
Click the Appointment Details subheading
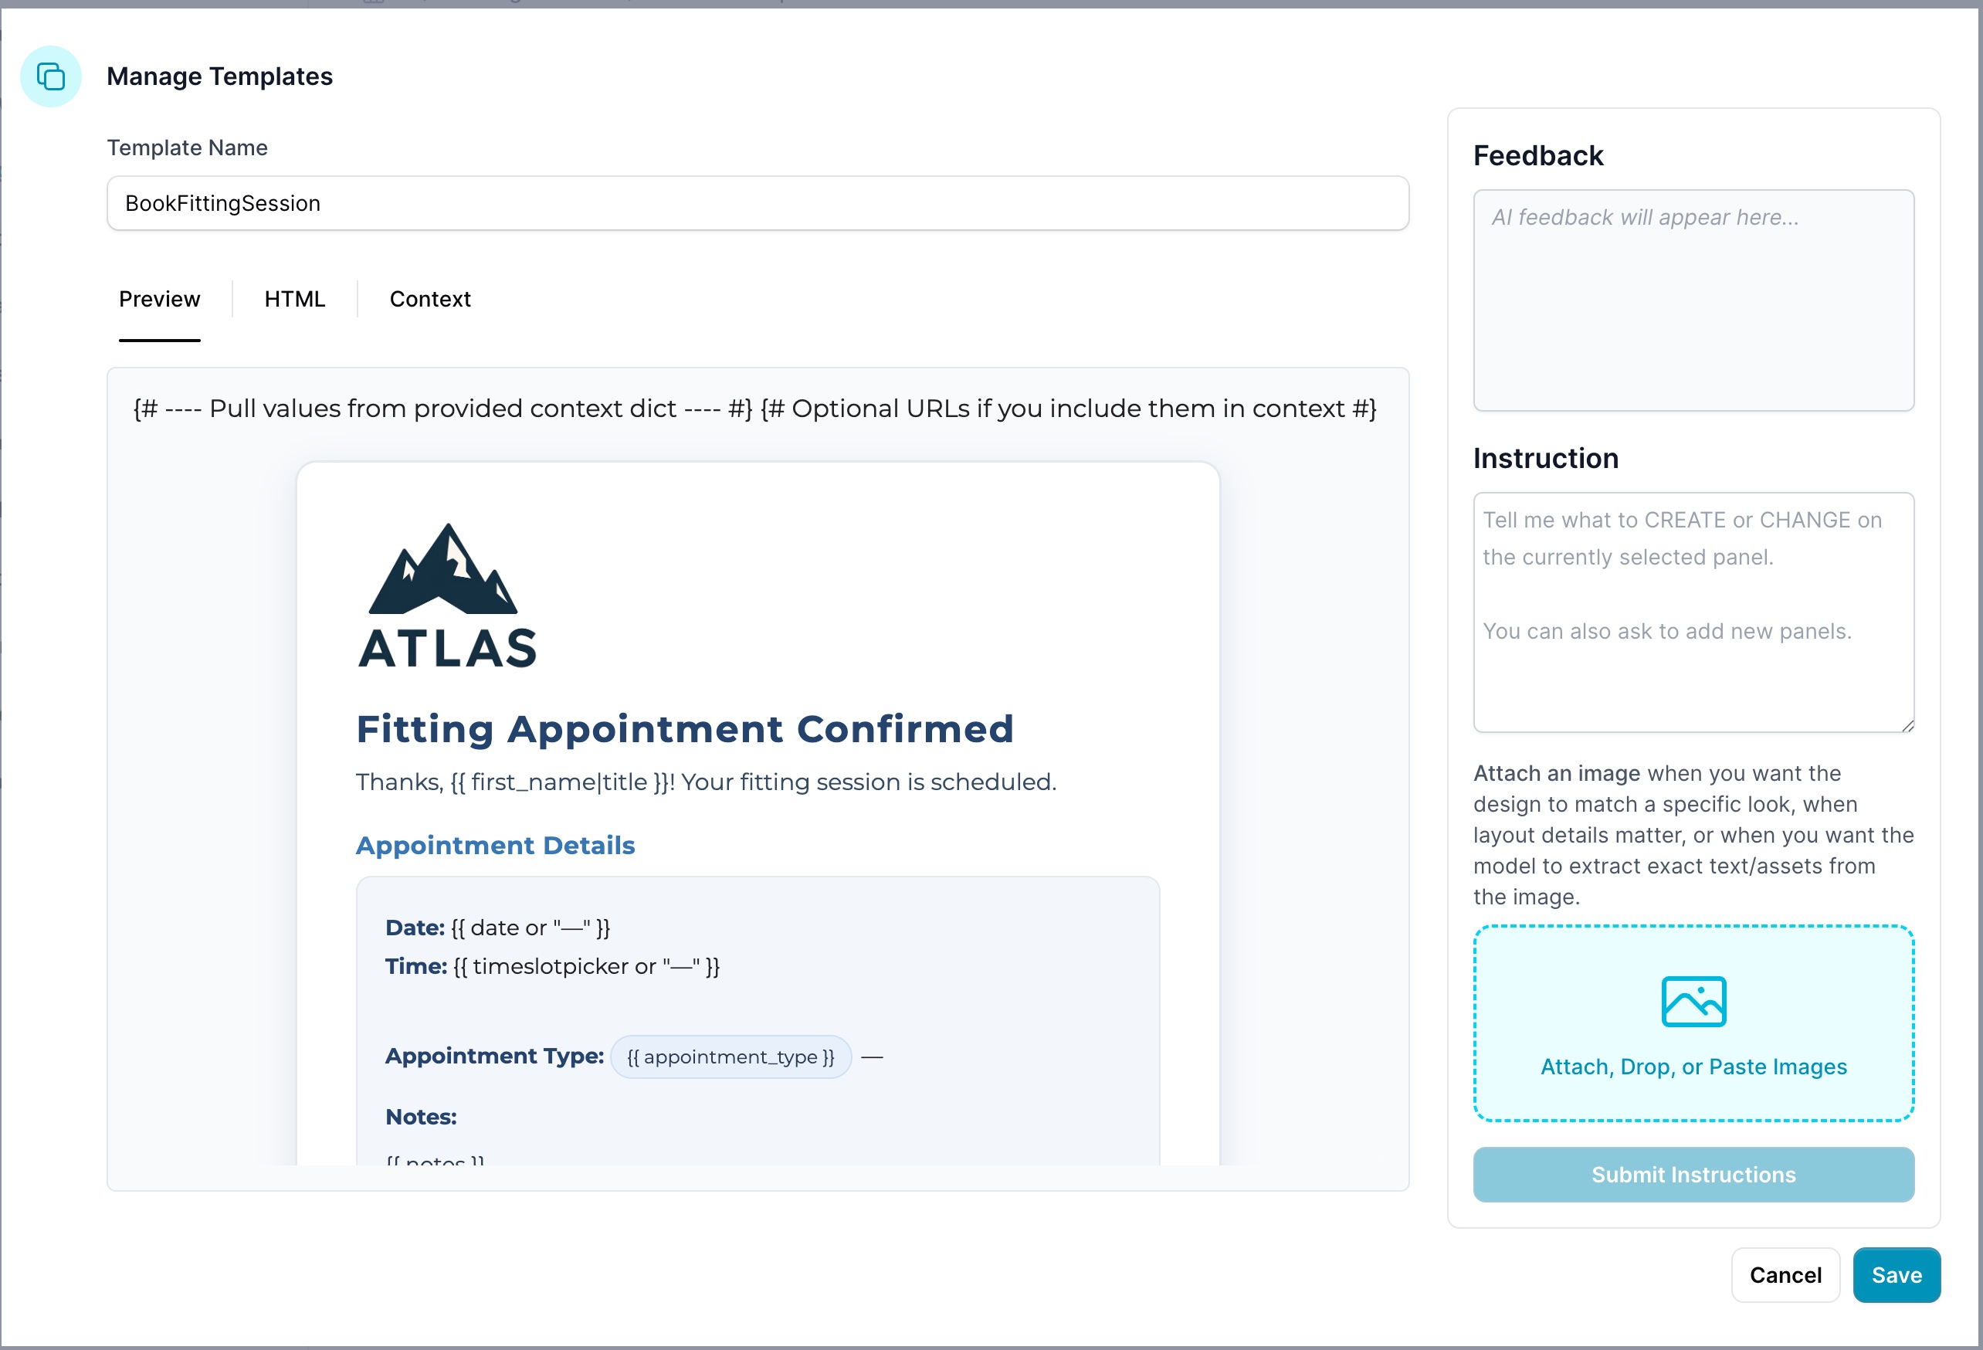(495, 846)
